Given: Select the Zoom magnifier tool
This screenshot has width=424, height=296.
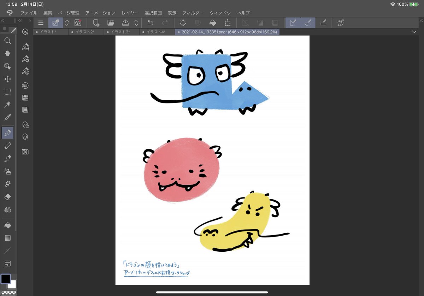Looking at the screenshot, I should (7, 41).
